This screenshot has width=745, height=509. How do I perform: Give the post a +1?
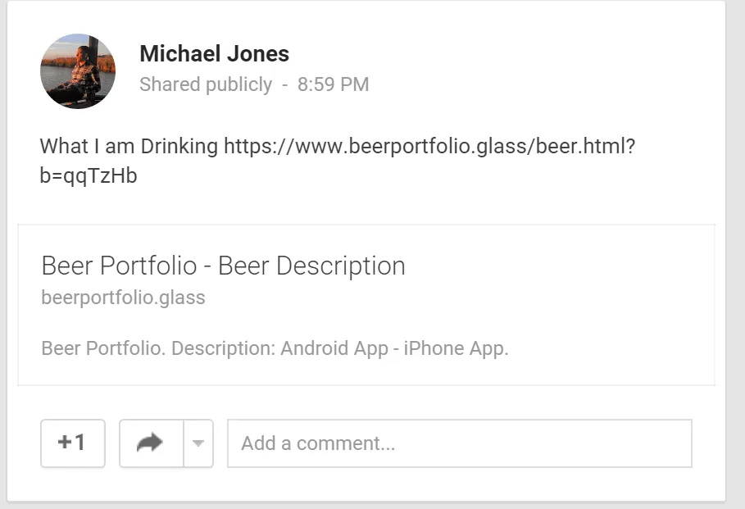point(73,443)
